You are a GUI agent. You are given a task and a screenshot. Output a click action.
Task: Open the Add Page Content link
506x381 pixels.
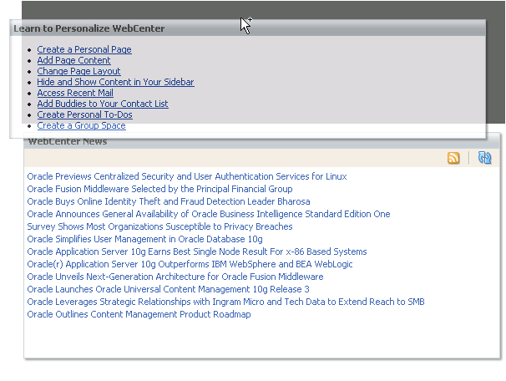click(x=74, y=60)
